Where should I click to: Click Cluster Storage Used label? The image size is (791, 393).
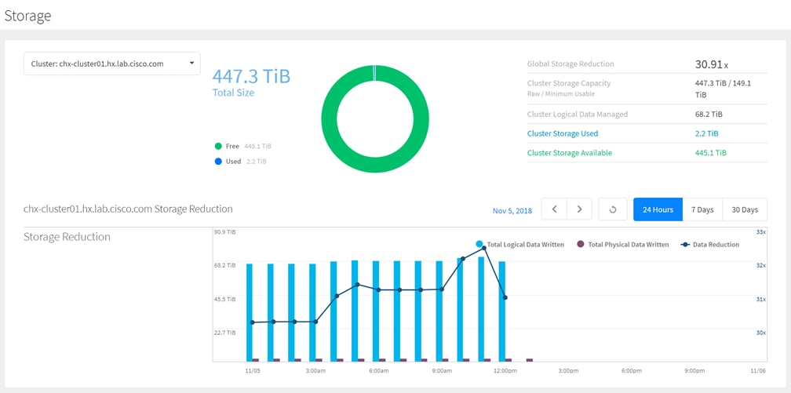pyautogui.click(x=563, y=133)
